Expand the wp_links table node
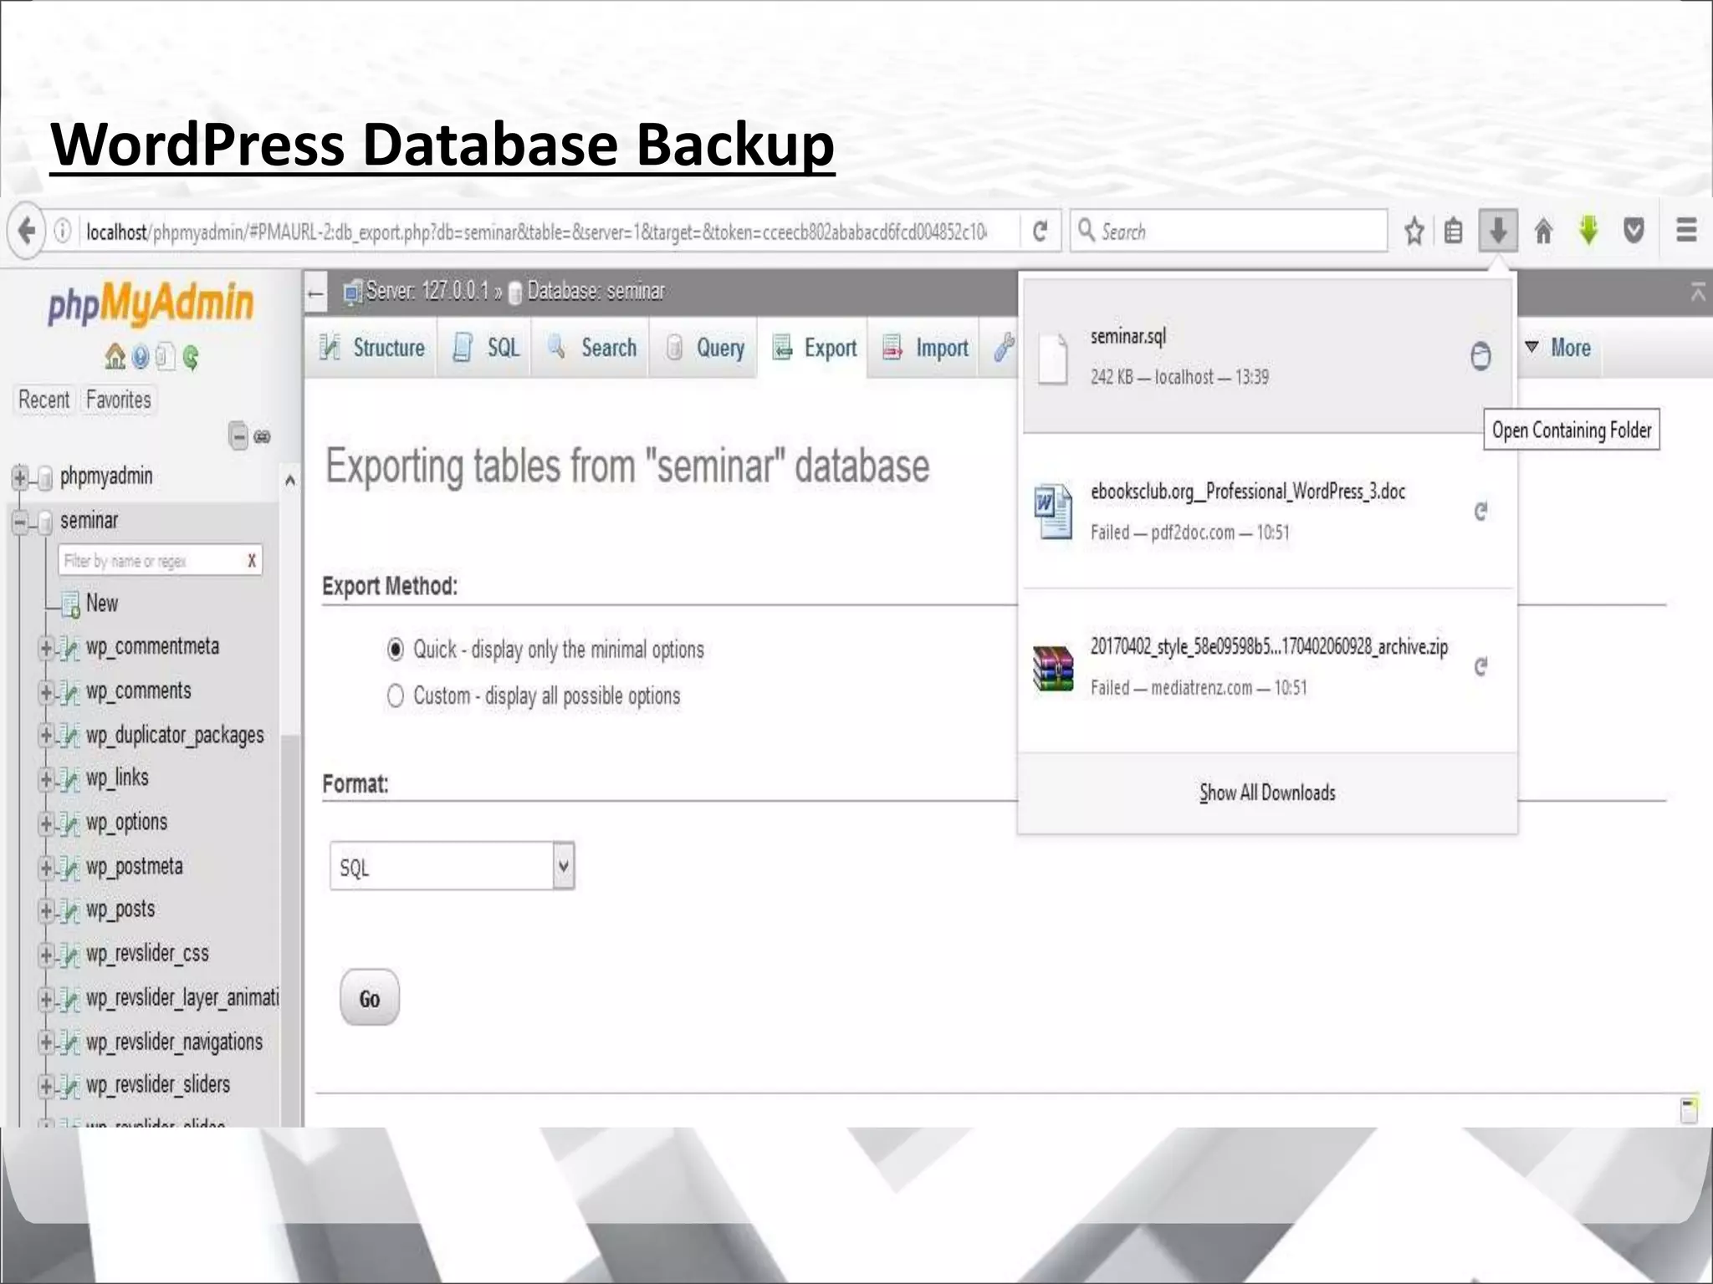Image resolution: width=1713 pixels, height=1284 pixels. [x=46, y=779]
